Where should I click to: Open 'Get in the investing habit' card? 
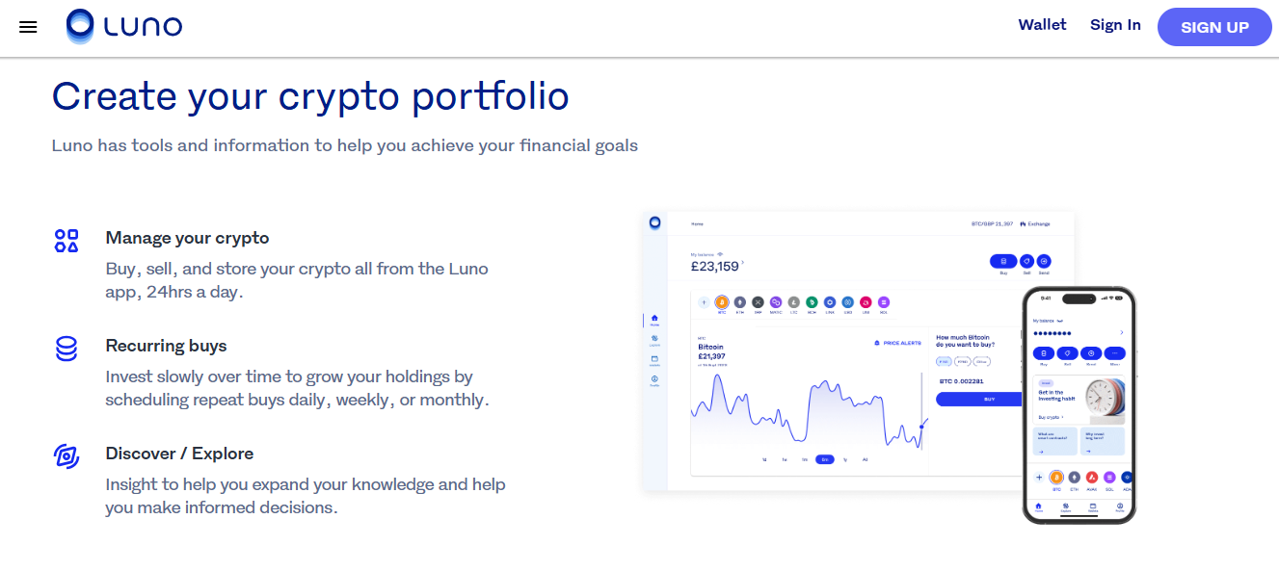(x=1079, y=400)
